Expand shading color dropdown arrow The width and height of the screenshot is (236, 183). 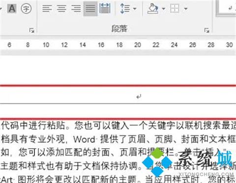coord(163,9)
